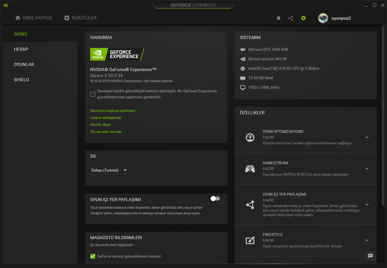Click the CPU icon next to Intel Core i3-8100
Screen dimensions: 387x268
coord(243,69)
